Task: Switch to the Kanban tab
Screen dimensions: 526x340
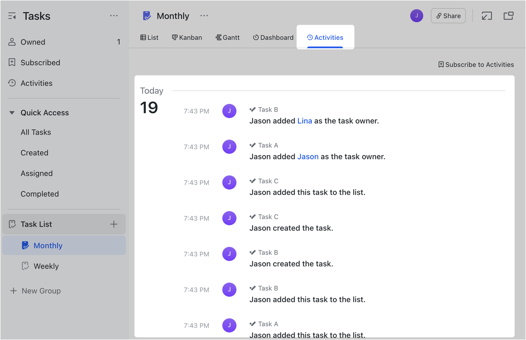Action: [x=187, y=37]
